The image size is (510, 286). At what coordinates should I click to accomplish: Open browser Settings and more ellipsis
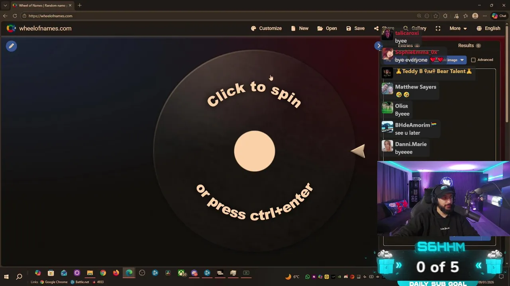(x=484, y=16)
